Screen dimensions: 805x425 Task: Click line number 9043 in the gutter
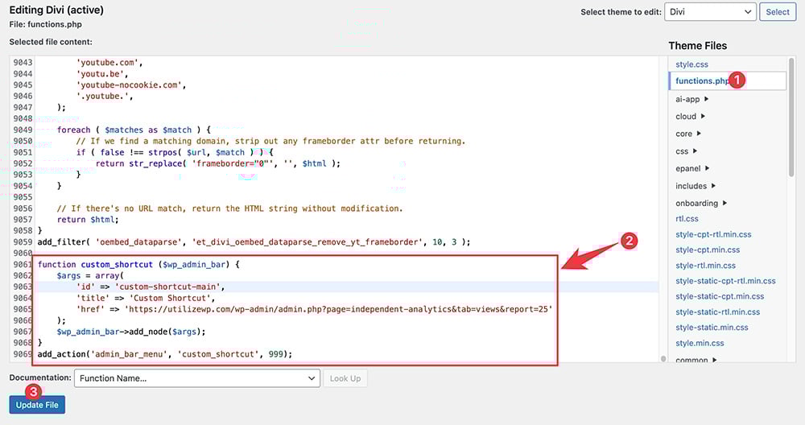click(23, 63)
